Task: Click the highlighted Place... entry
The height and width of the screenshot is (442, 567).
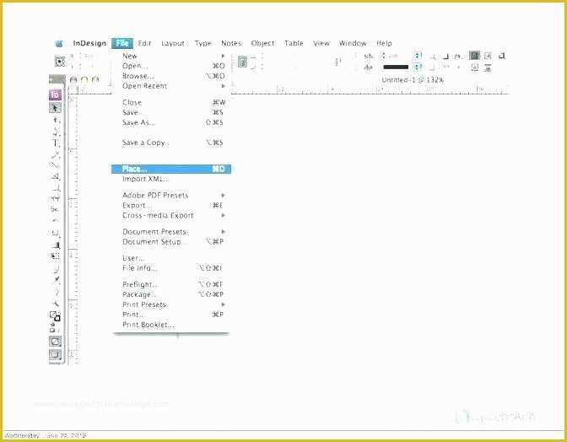Action: (x=171, y=169)
